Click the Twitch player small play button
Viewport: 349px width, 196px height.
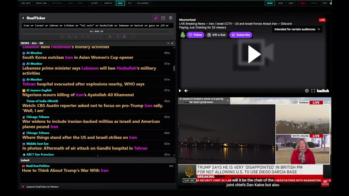180,91
